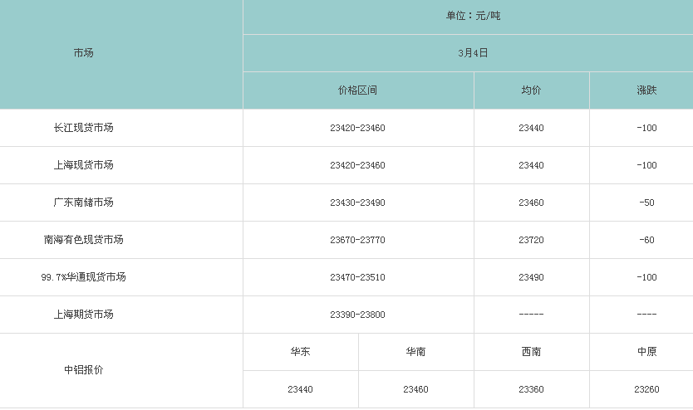
Task: Click the "价格区间" column header
Action: pyautogui.click(x=357, y=90)
